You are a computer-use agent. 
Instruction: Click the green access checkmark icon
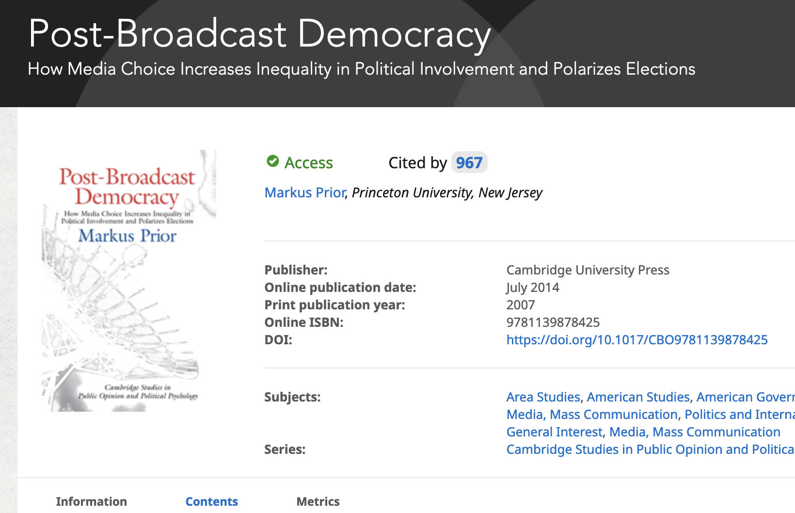click(273, 161)
